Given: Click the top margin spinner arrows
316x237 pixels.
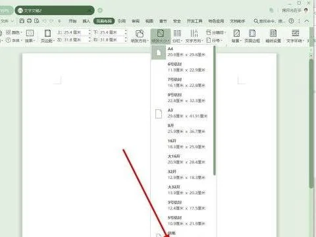Looking at the screenshot, I should (90, 32).
